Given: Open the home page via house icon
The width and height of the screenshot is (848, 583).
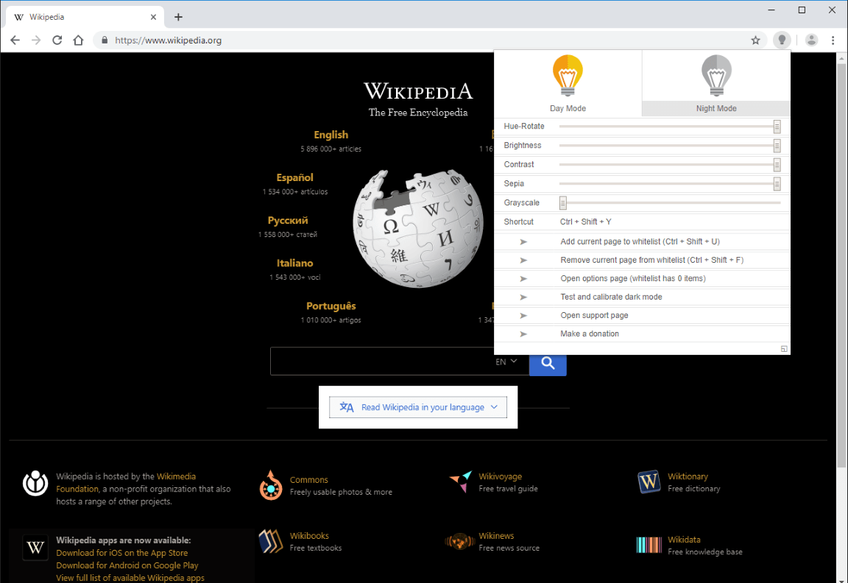Looking at the screenshot, I should tap(79, 40).
